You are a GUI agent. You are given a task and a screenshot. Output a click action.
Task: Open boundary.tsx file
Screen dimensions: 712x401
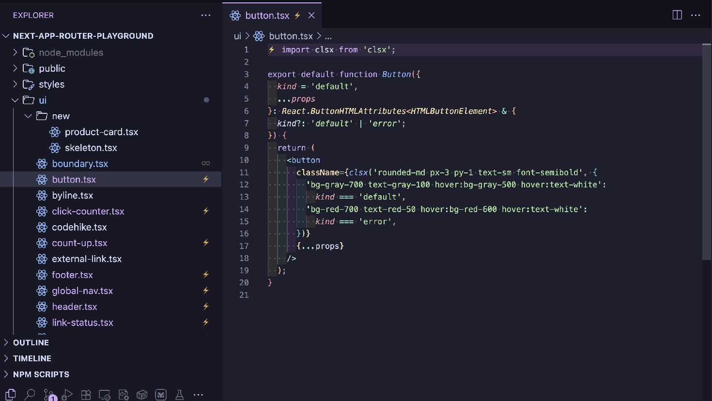pyautogui.click(x=80, y=164)
